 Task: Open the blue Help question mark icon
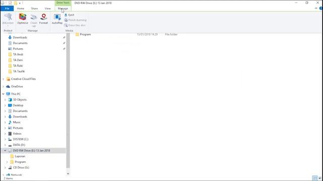point(321,9)
